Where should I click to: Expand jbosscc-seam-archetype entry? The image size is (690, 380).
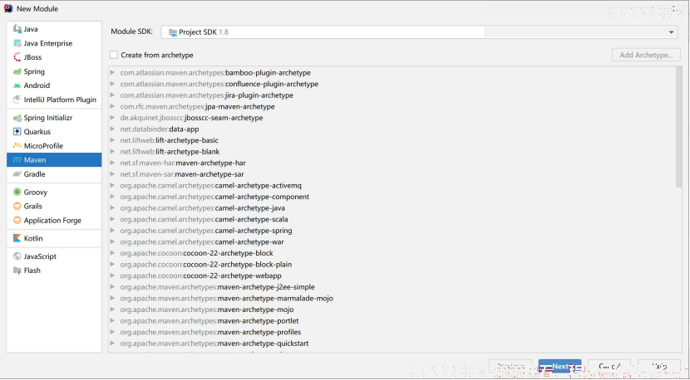(x=113, y=118)
